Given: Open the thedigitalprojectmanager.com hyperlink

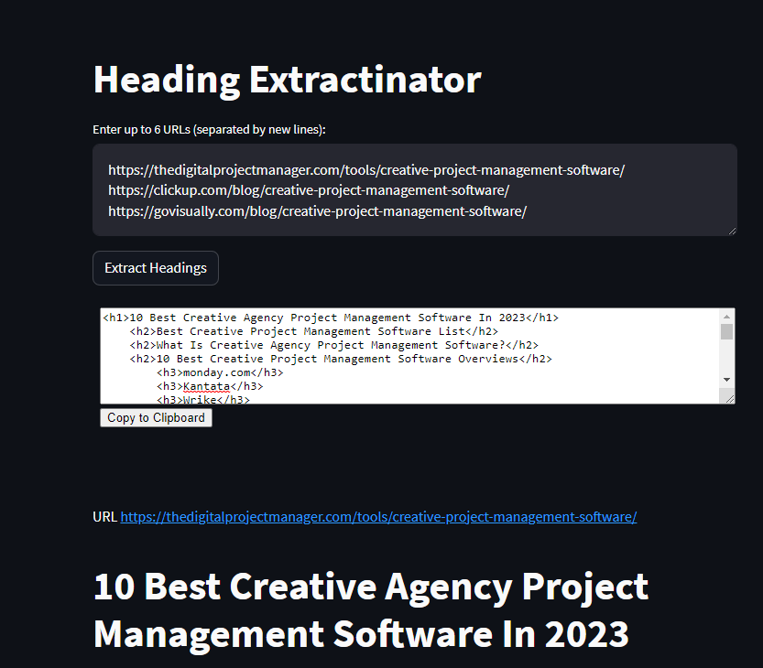Looking at the screenshot, I should 379,516.
